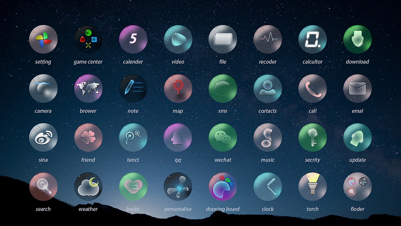
Task: Open the qq penguin icon
Action: (x=178, y=137)
